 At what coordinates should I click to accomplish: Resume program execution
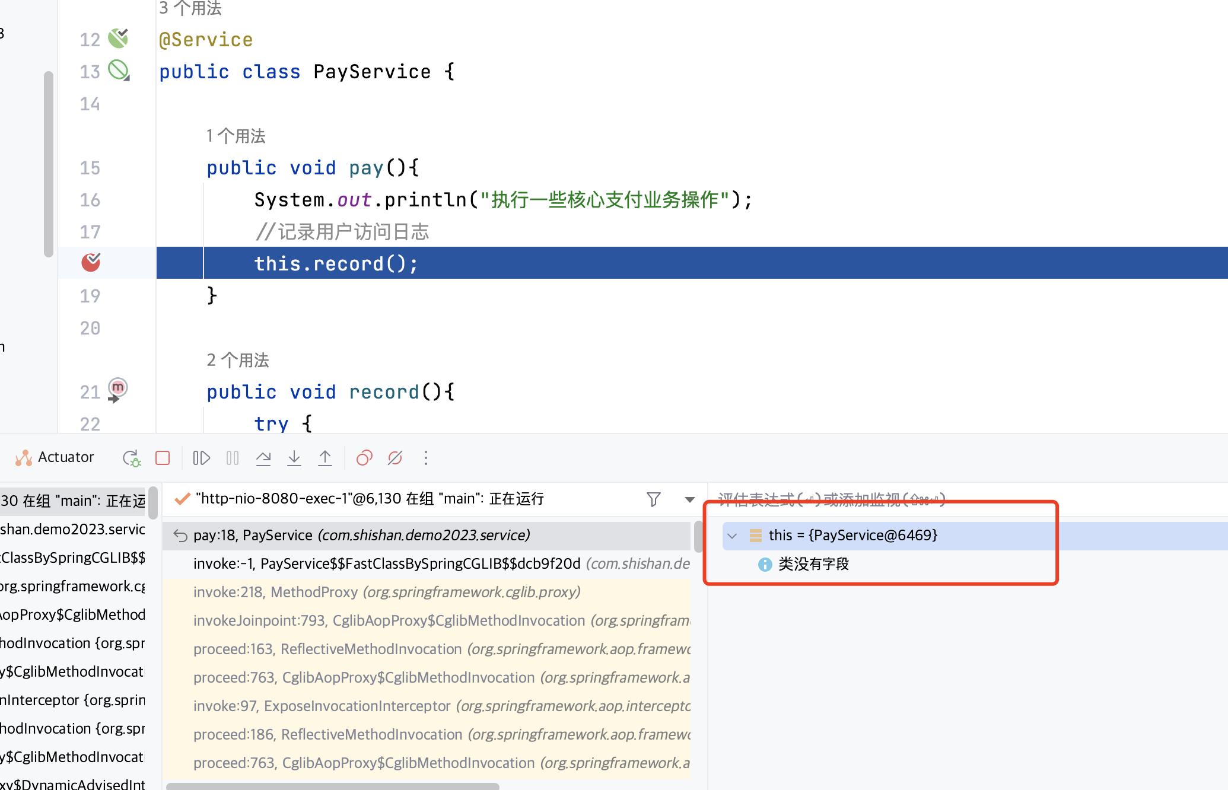[x=202, y=458]
